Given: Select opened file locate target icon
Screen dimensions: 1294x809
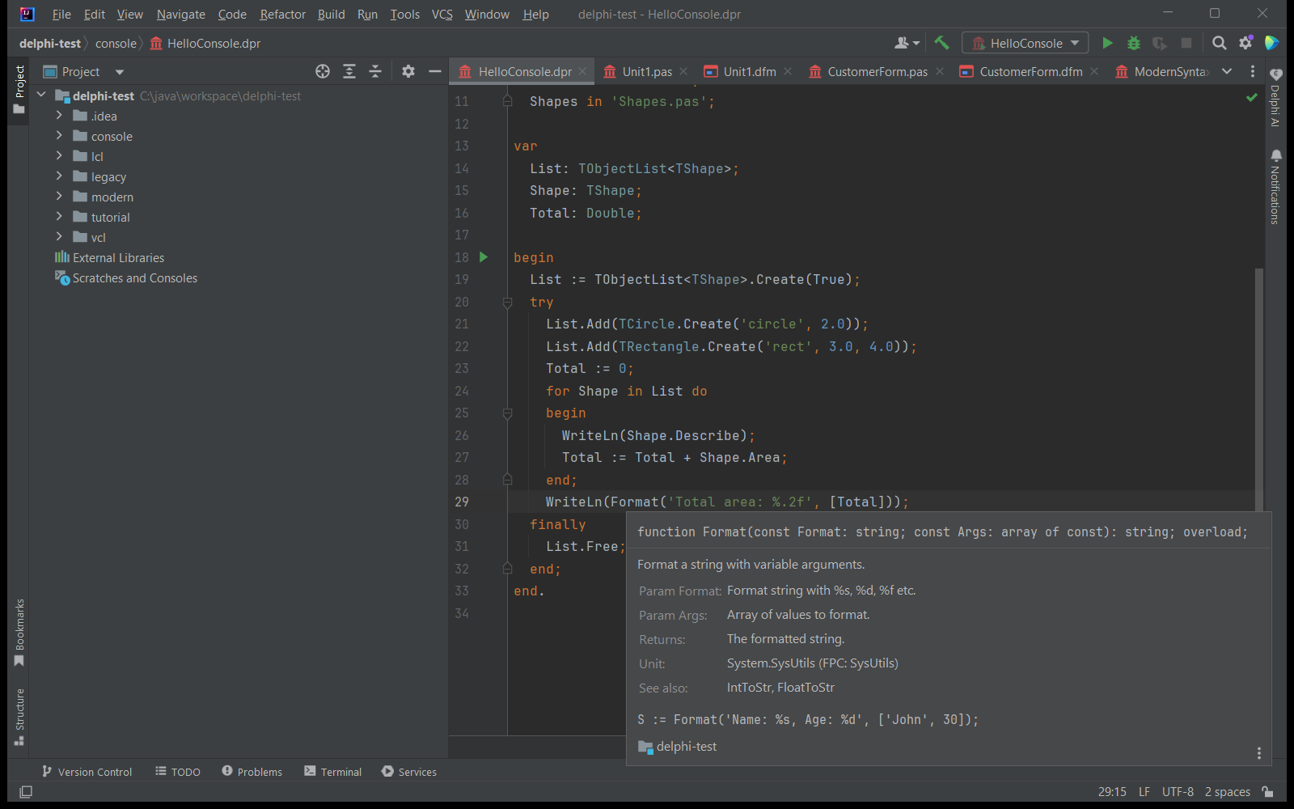Looking at the screenshot, I should pos(323,71).
